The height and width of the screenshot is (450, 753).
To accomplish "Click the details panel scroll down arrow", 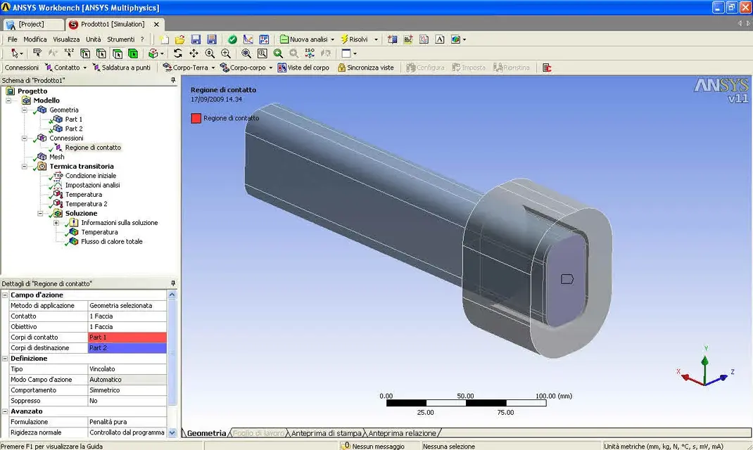I will click(x=172, y=432).
